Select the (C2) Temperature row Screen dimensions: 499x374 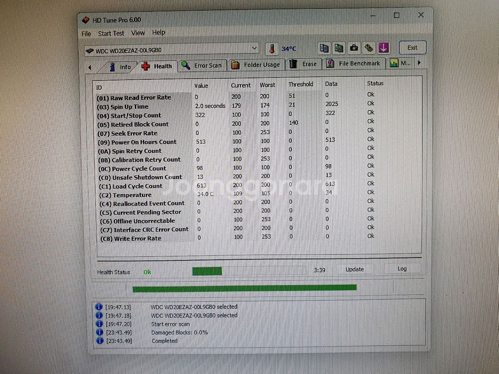pyautogui.click(x=236, y=193)
